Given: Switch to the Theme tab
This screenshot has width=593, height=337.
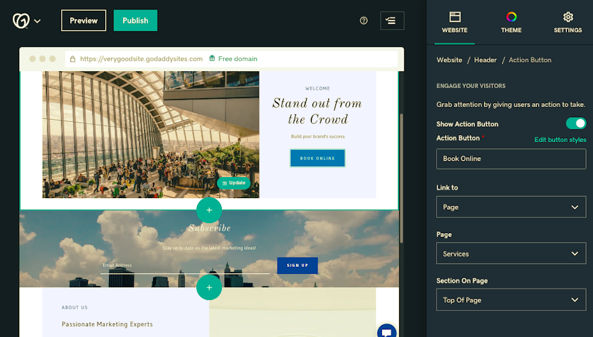Looking at the screenshot, I should click(x=511, y=23).
